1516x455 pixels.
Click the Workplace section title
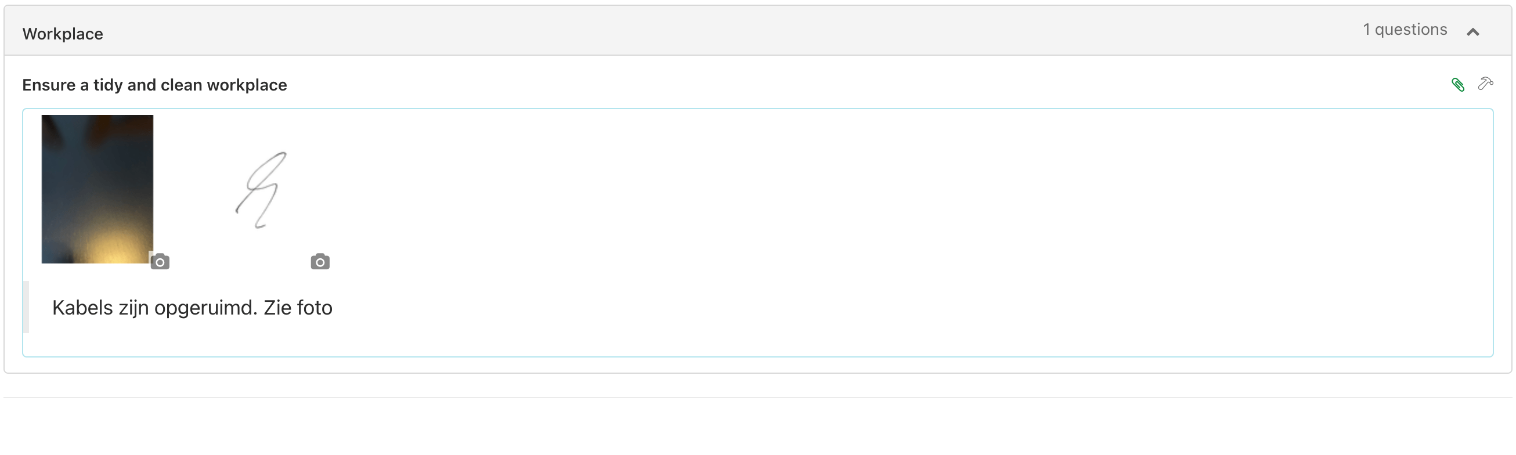click(x=63, y=34)
